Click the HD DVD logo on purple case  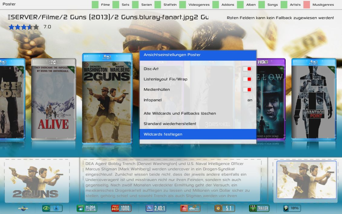(262, 62)
